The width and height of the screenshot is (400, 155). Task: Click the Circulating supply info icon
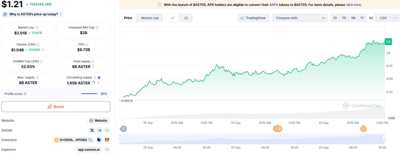point(95,78)
